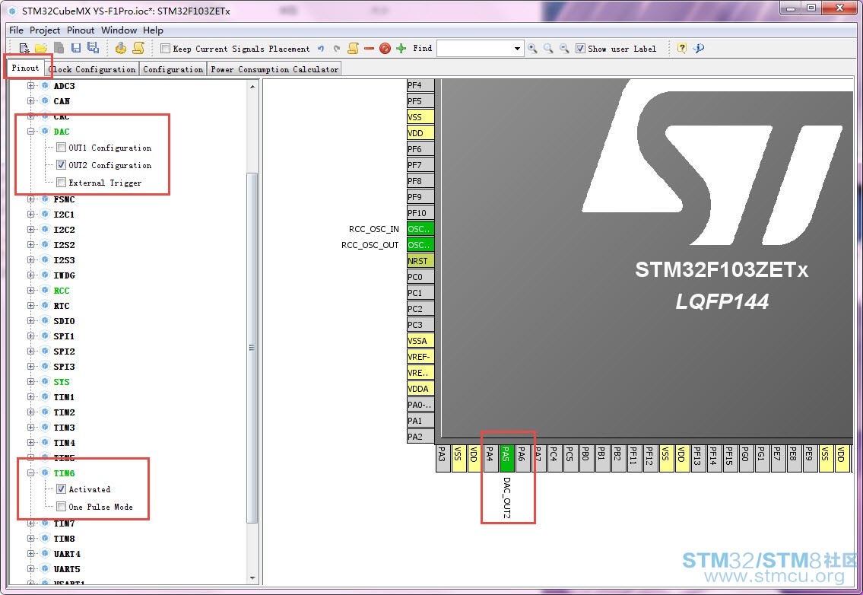Click the green RCC_OSC_IN pin
863x595 pixels.
coord(420,228)
